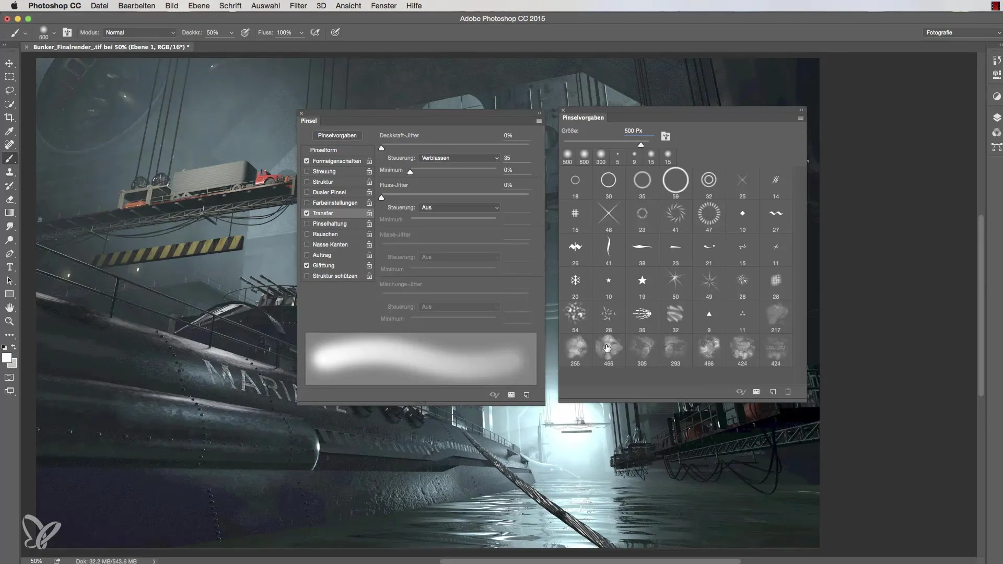Select the Eraser tool
The height and width of the screenshot is (564, 1003).
pos(9,199)
